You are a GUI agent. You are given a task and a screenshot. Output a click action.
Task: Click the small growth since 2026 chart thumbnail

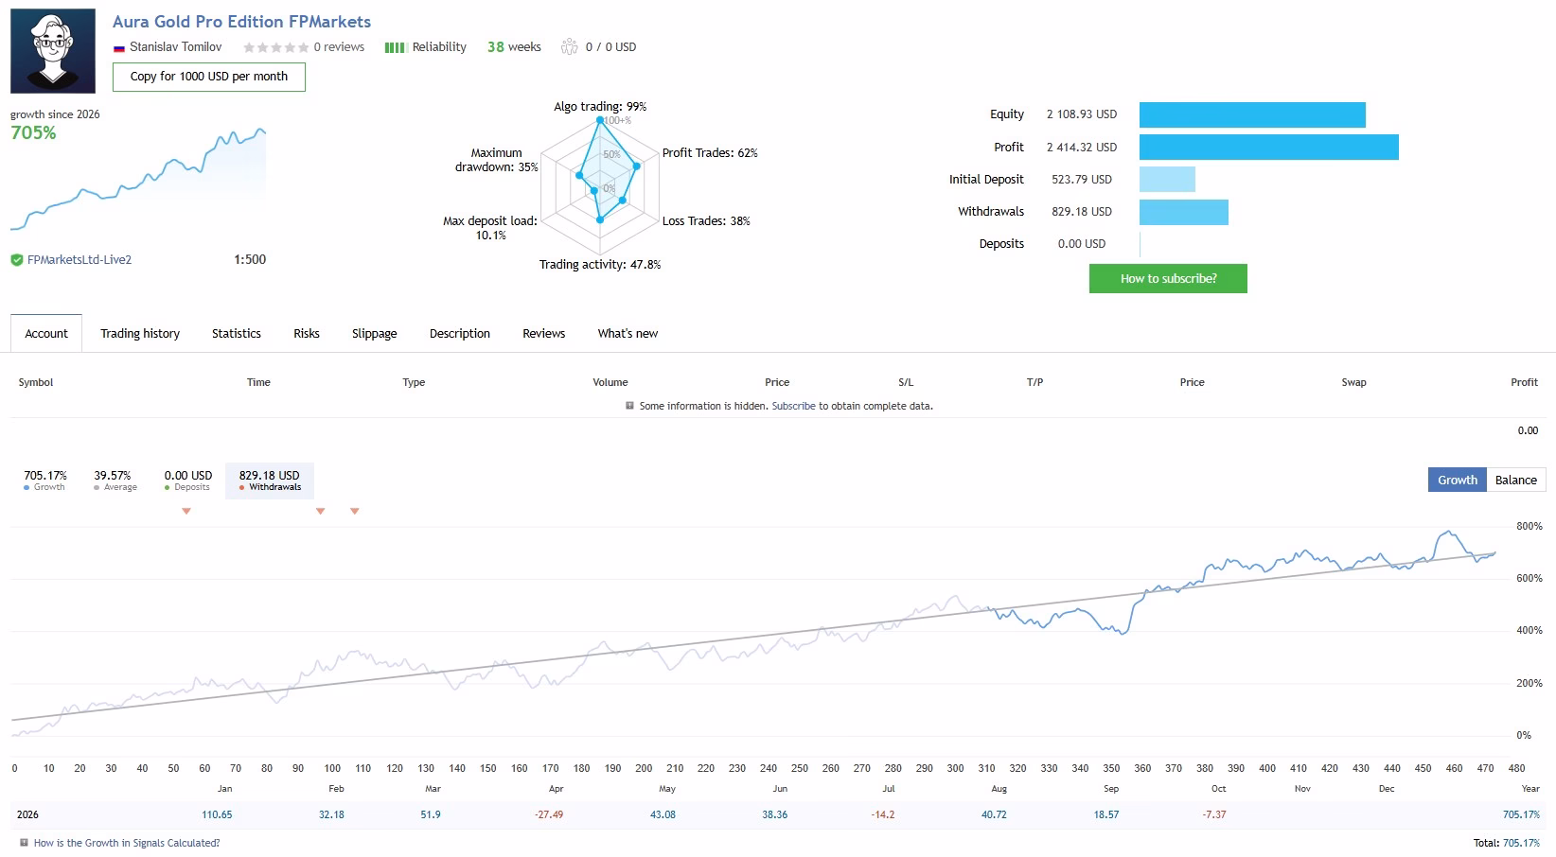(x=138, y=179)
